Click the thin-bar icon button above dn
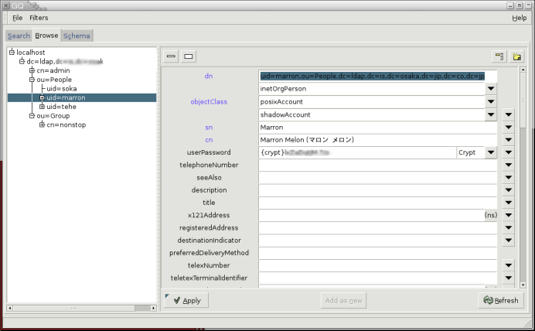 coord(171,56)
